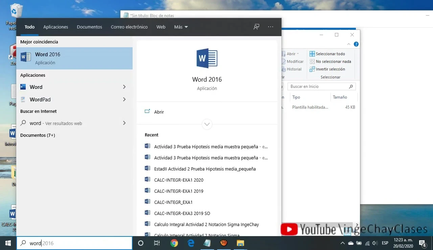433x250 pixels.
Task: Open the search feedback icon in header
Action: 256,27
